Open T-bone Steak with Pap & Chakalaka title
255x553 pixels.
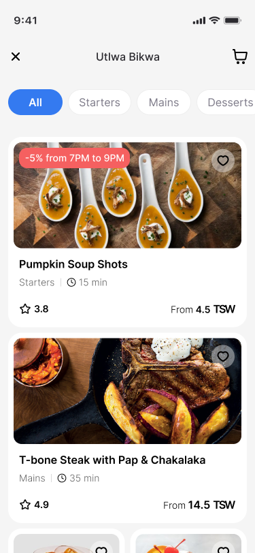(x=112, y=460)
